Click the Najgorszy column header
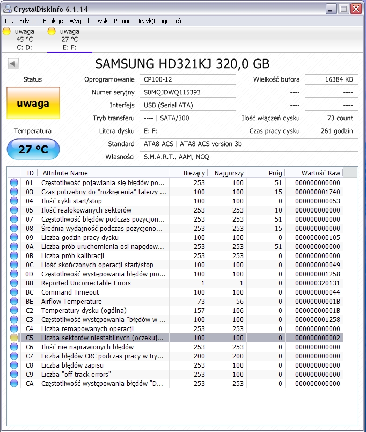This screenshot has height=432, width=366. (x=227, y=173)
